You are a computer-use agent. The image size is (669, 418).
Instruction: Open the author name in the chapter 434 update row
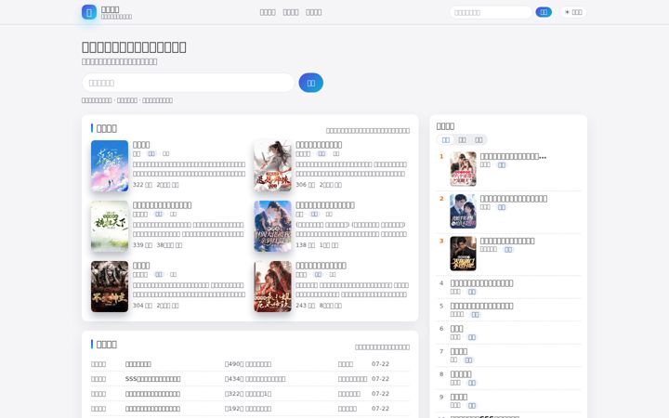click(x=352, y=379)
